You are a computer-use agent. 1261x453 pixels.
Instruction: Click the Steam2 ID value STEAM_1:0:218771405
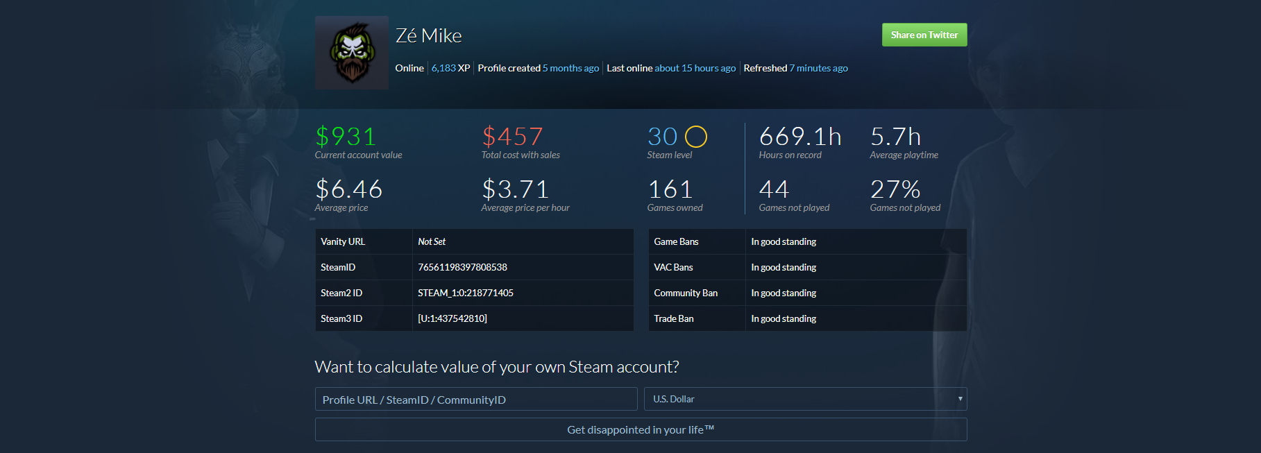[466, 293]
